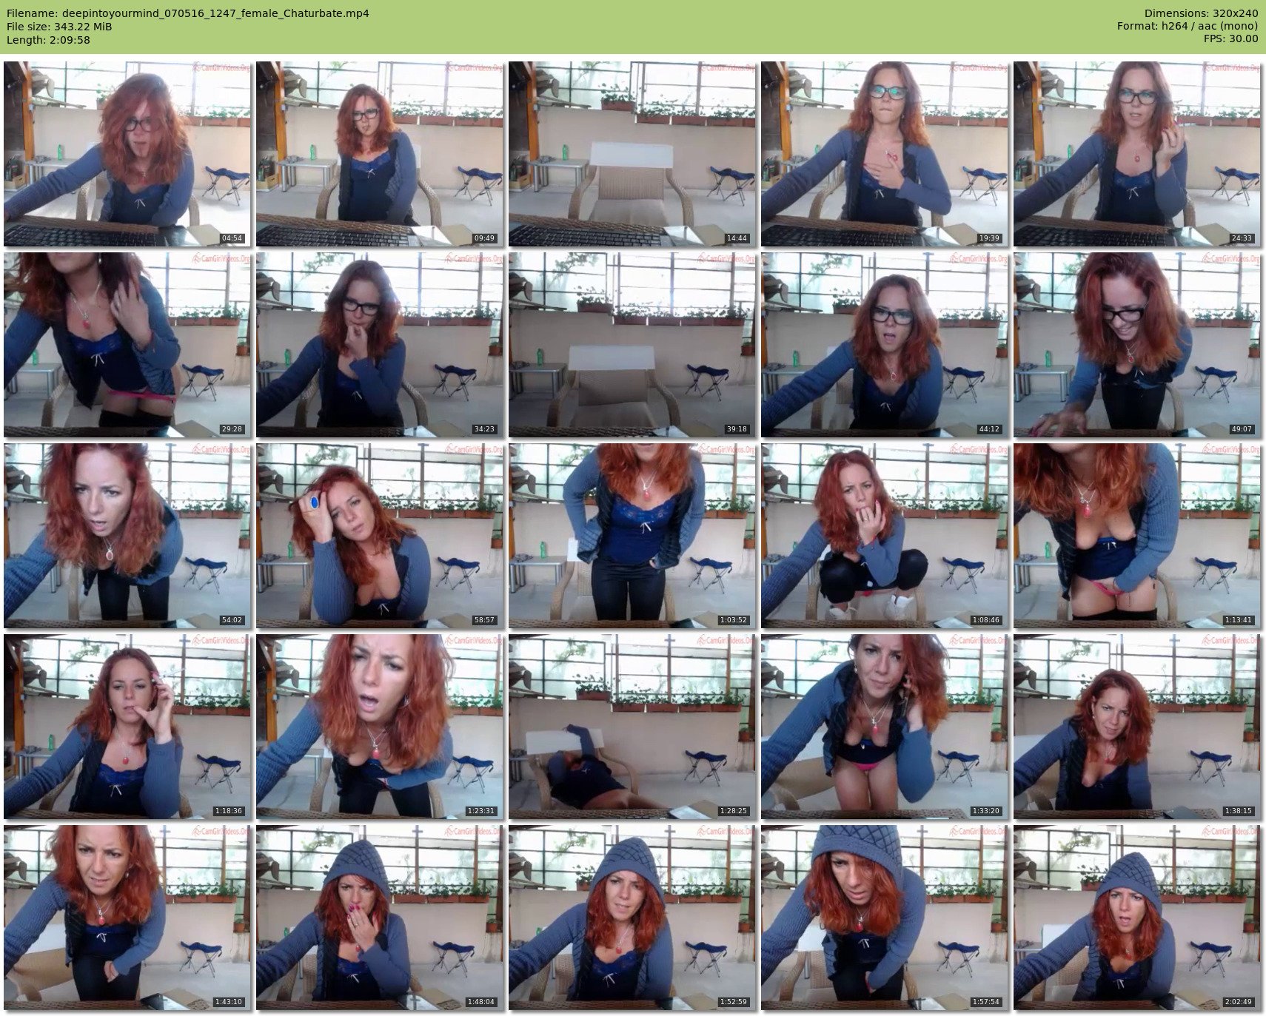
Task: Click the Filename text in the header
Action: pyautogui.click(x=187, y=13)
